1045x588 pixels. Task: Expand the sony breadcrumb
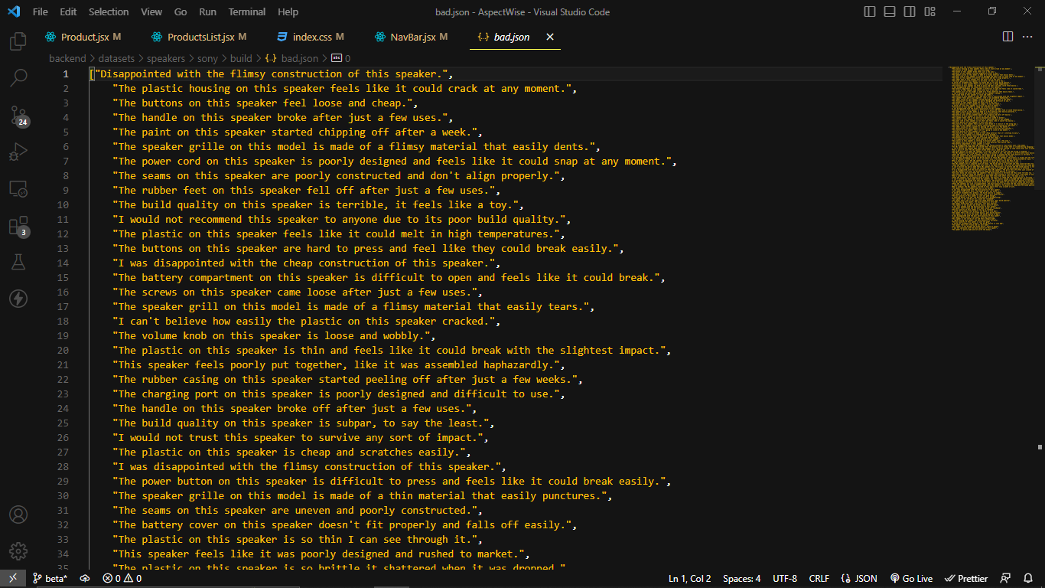coord(208,58)
